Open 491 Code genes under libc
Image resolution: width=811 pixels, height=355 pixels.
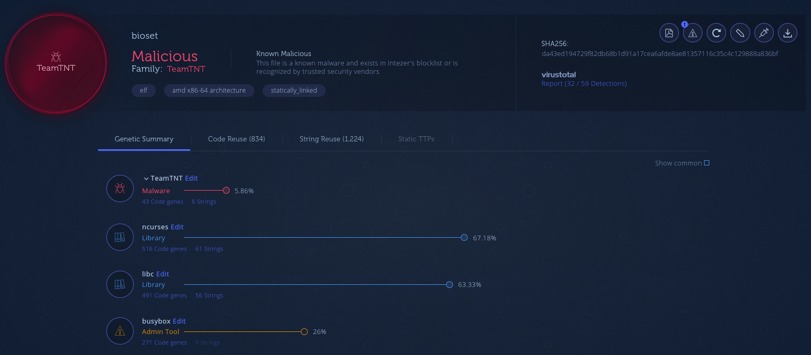(164, 295)
